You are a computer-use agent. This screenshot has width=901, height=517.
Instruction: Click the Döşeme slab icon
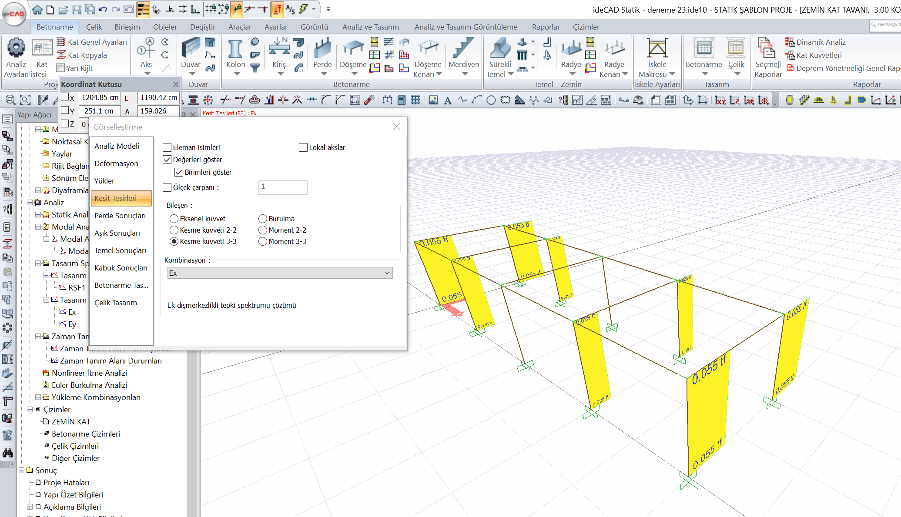pyautogui.click(x=353, y=49)
